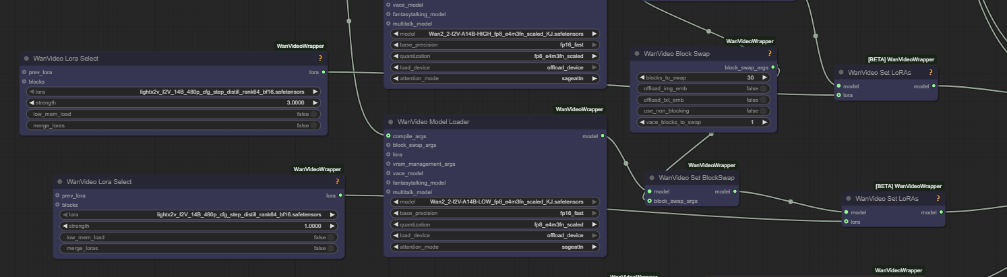Screen dimensions: 1007x277
Task: Click the WanVideo Block Swap help question mark
Action: (770, 54)
